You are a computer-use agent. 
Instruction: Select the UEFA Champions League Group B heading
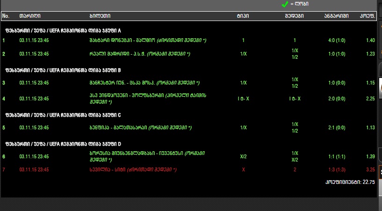63,70
